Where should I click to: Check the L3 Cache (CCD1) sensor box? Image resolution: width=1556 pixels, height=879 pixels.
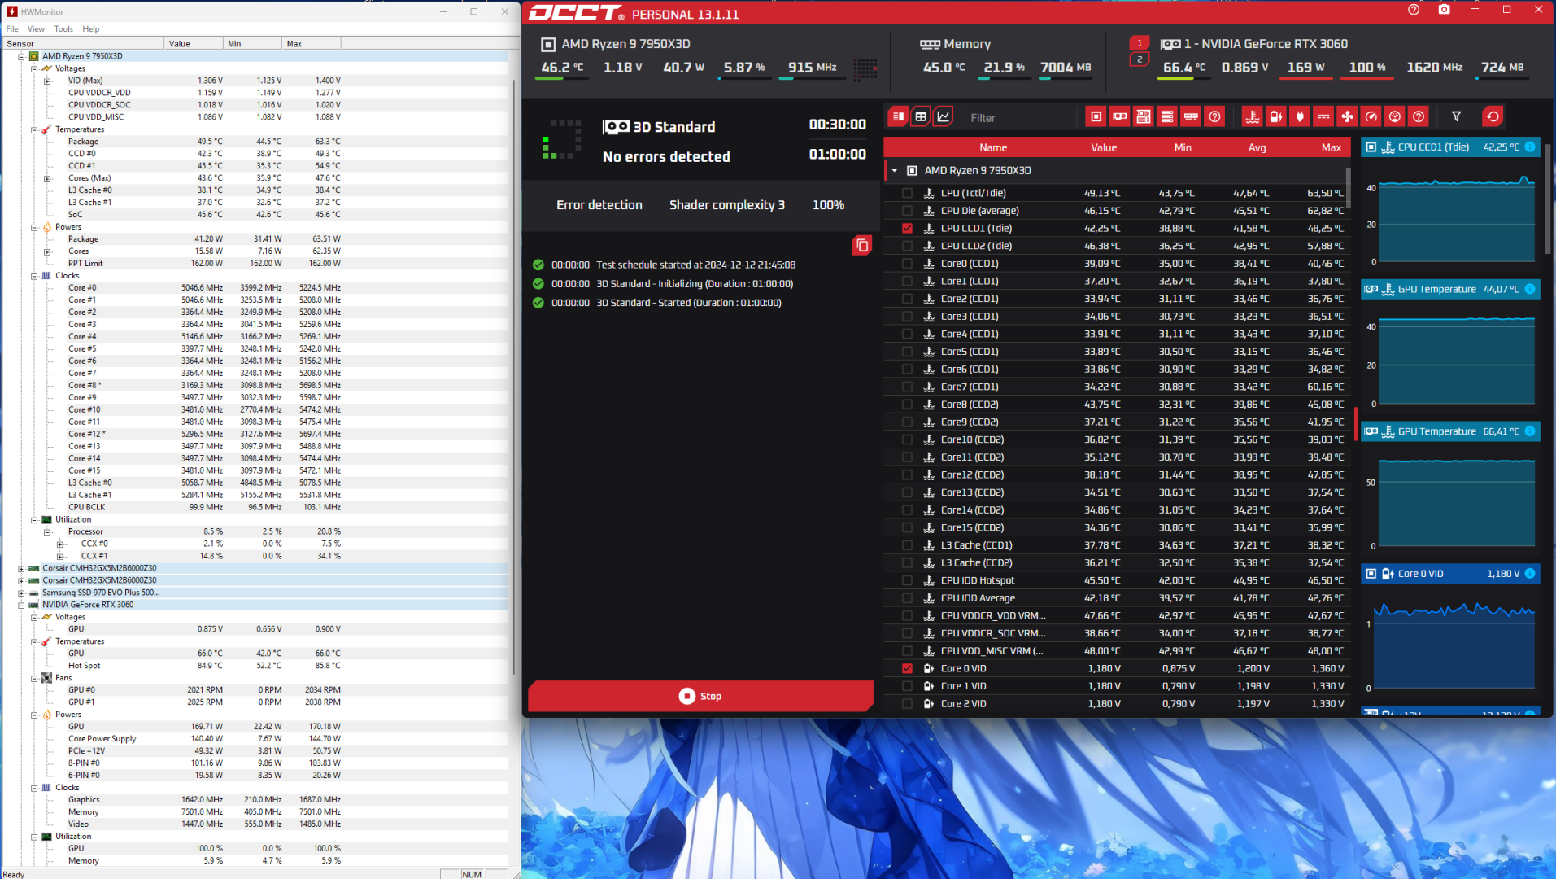pyautogui.click(x=907, y=545)
